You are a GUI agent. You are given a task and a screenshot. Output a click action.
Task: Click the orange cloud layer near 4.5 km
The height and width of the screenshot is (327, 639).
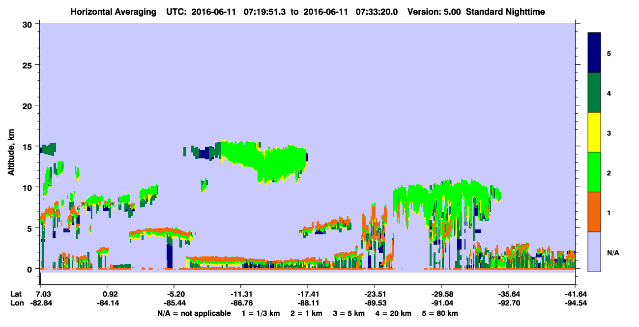click(161, 232)
